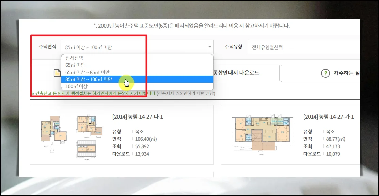
Task: Click the 13,934 download count of 농림-14-27-나-1
Action: (142, 154)
